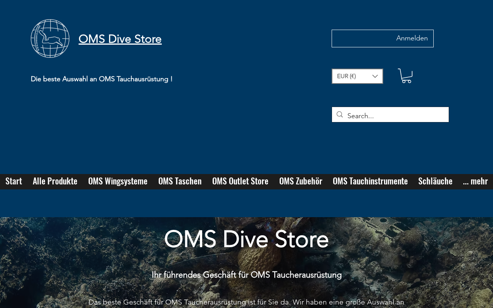Open the OMS Zubehör category

click(301, 181)
